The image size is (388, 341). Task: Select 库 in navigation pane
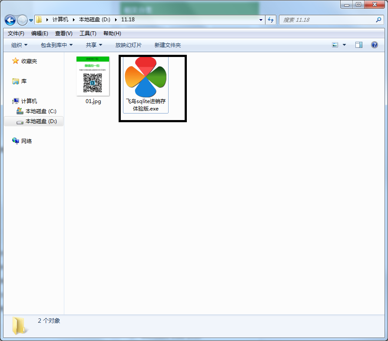[x=24, y=81]
